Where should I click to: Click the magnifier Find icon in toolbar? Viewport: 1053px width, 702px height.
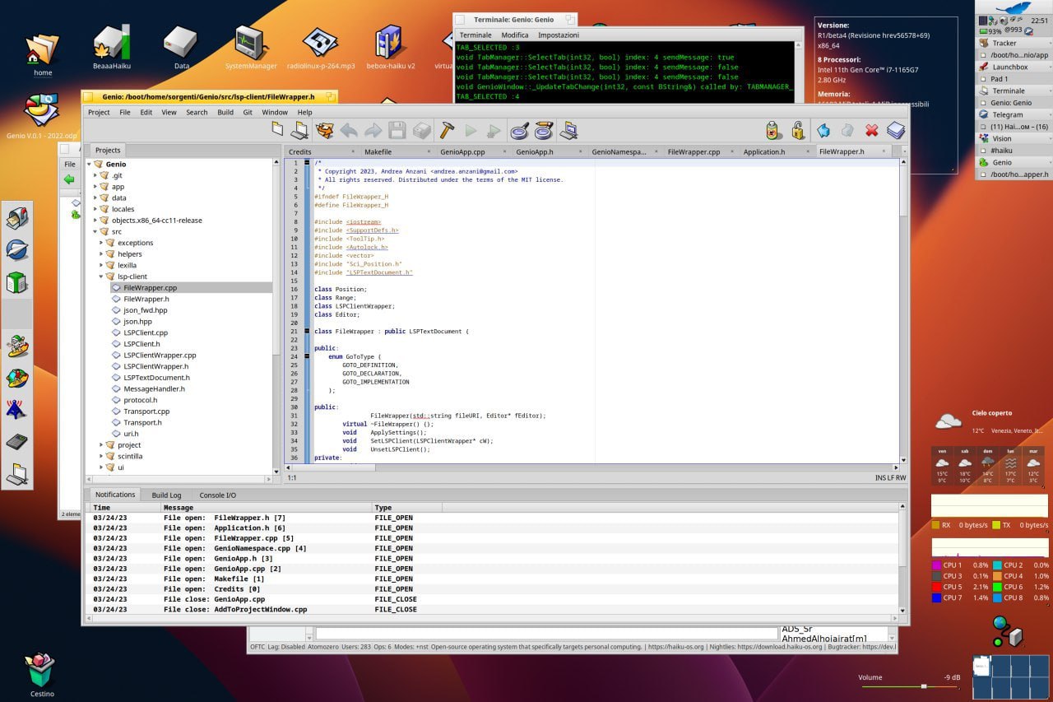519,130
